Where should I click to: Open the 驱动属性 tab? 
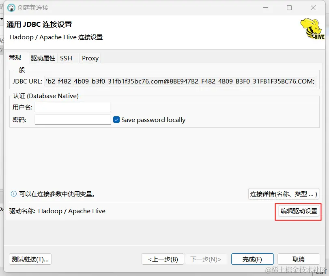pyautogui.click(x=43, y=58)
